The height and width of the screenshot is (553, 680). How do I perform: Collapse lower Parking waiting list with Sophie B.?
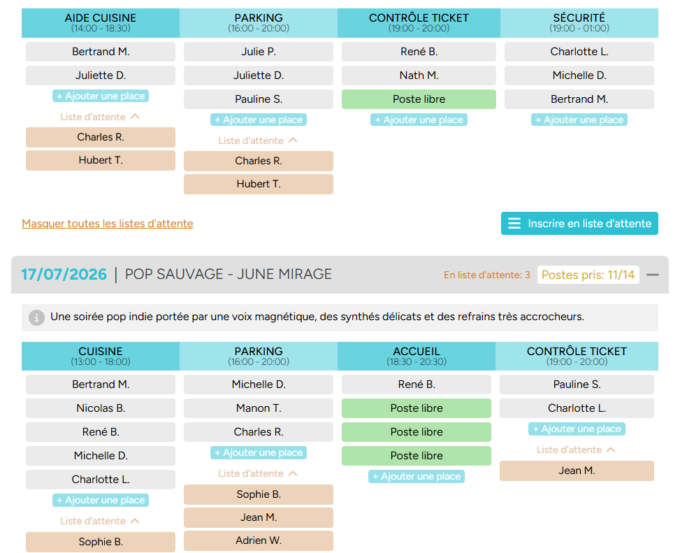258,473
